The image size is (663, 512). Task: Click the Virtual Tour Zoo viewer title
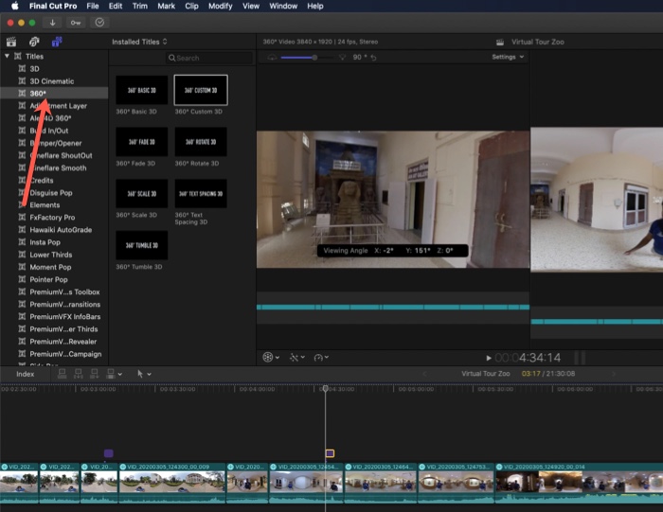click(x=537, y=42)
